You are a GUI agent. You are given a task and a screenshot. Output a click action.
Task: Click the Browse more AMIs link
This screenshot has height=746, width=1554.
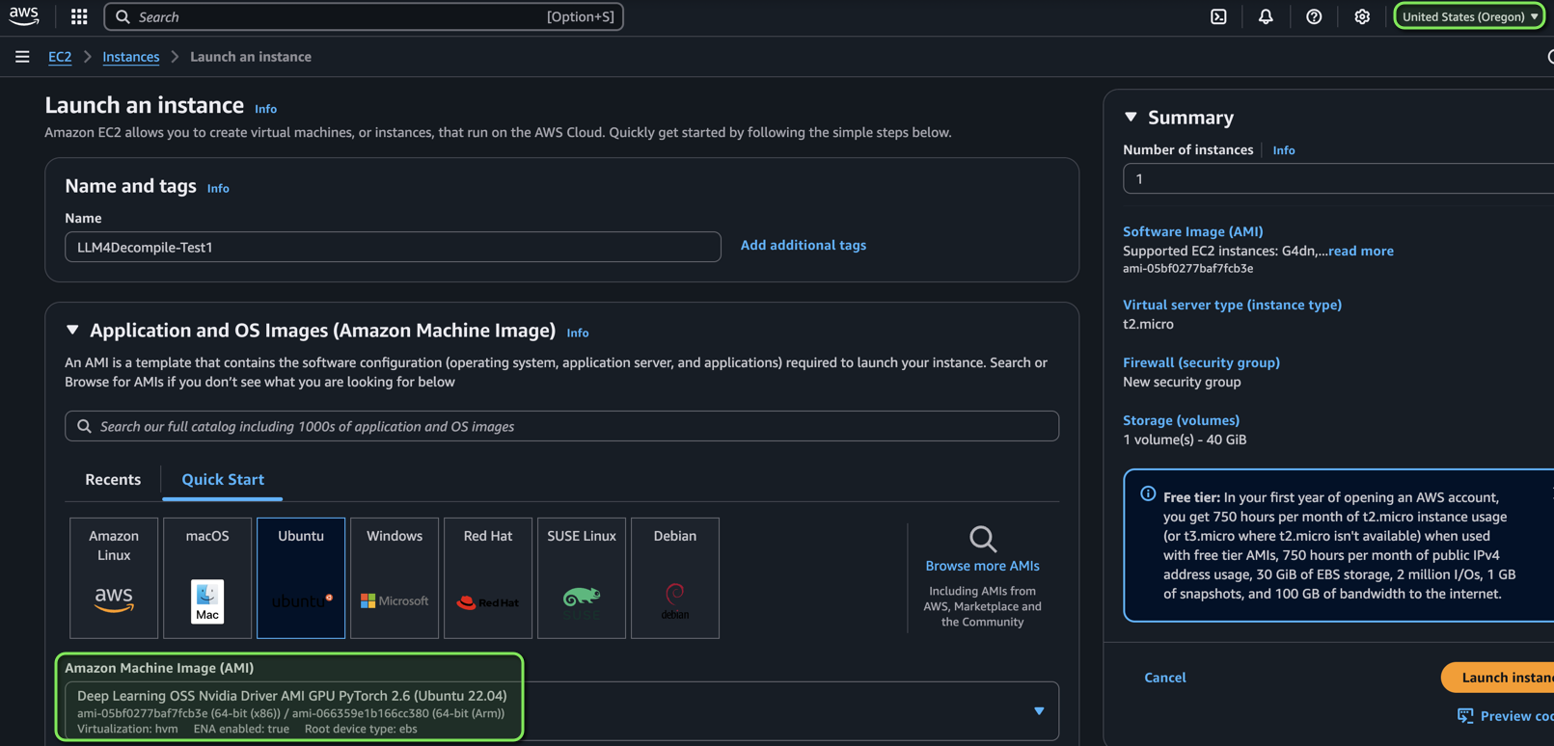[x=982, y=566]
